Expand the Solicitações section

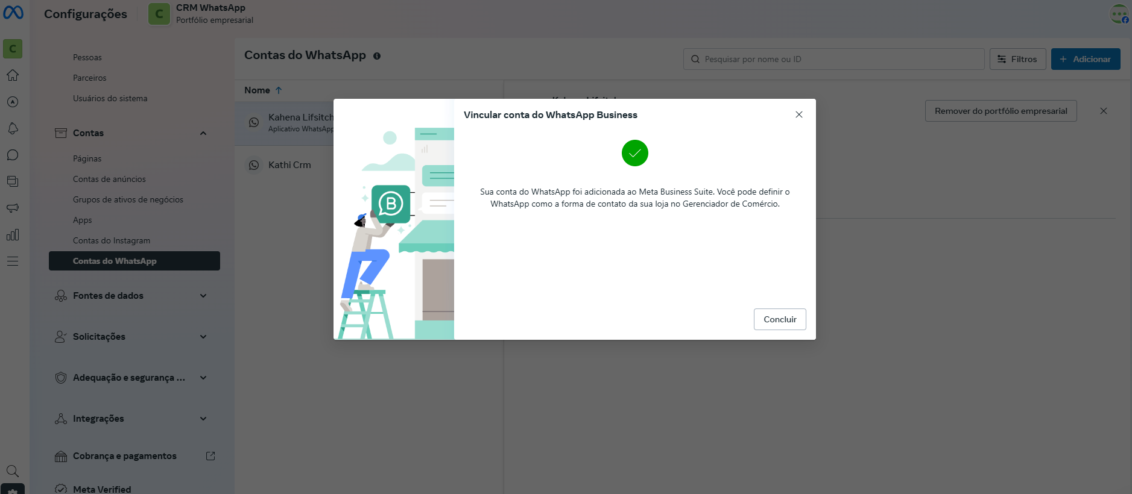point(203,337)
